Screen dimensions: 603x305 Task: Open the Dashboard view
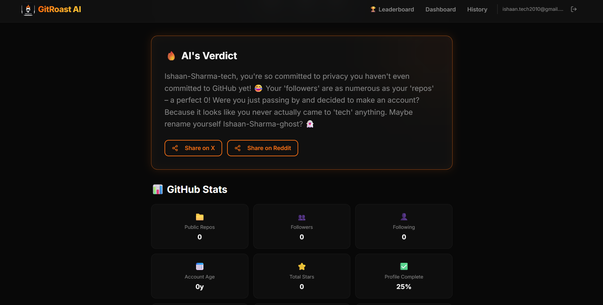point(440,9)
